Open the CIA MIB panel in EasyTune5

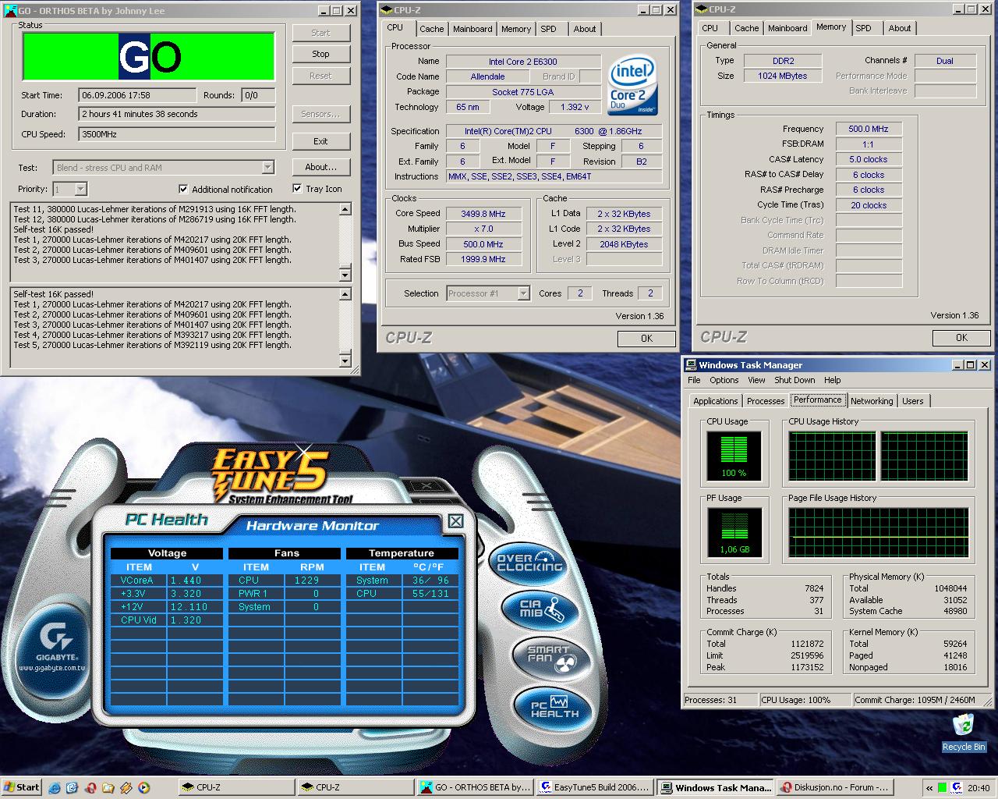click(540, 610)
